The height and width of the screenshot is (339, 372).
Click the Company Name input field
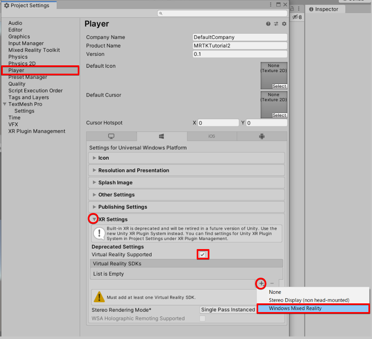[x=240, y=37]
